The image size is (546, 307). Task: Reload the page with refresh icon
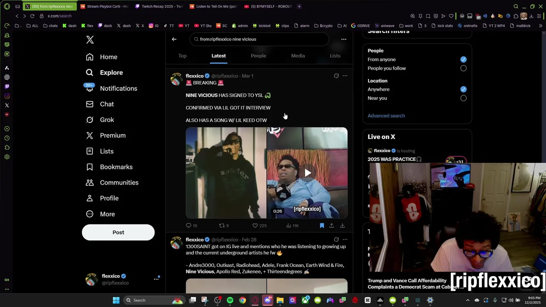(32, 16)
